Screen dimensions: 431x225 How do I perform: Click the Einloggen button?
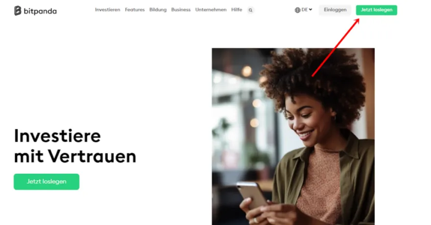(335, 10)
